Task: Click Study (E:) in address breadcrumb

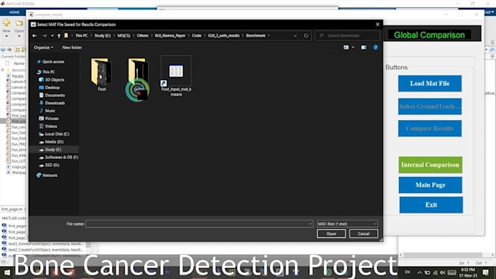Action: [103, 36]
